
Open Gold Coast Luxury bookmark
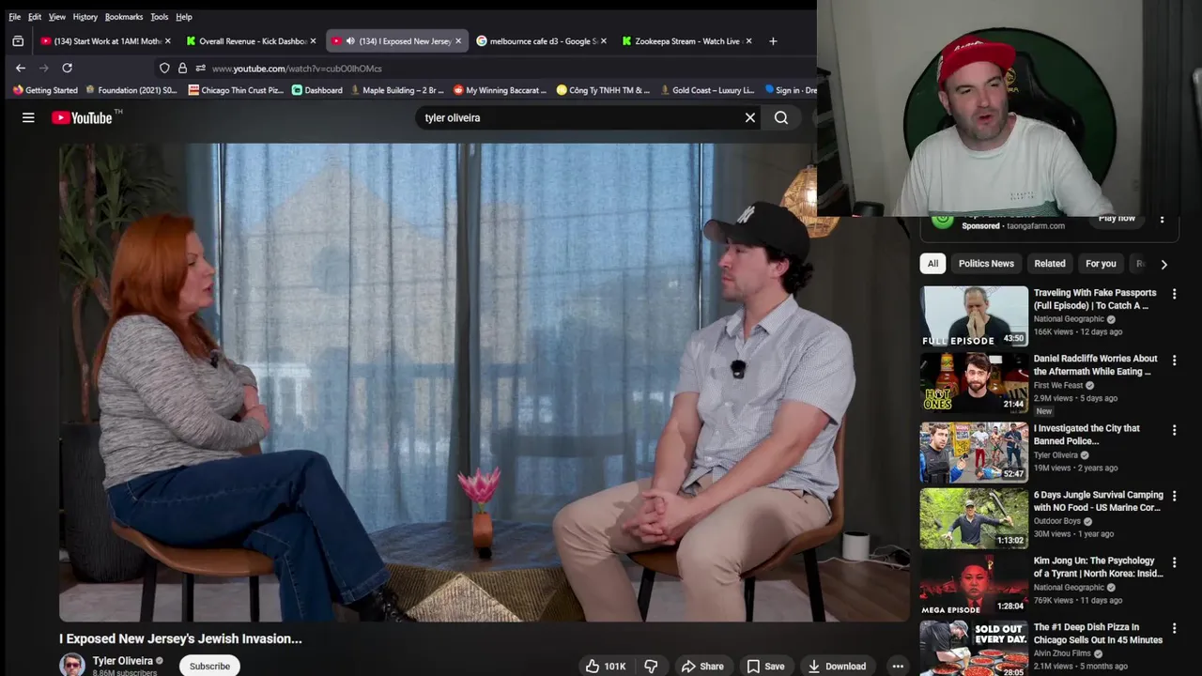click(x=707, y=90)
